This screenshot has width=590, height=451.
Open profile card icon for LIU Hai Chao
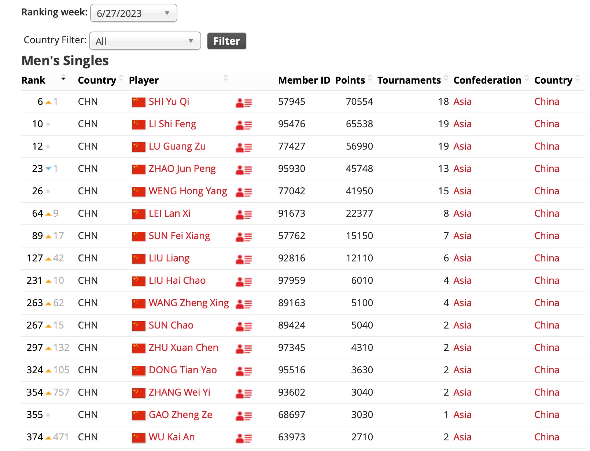[x=244, y=282]
